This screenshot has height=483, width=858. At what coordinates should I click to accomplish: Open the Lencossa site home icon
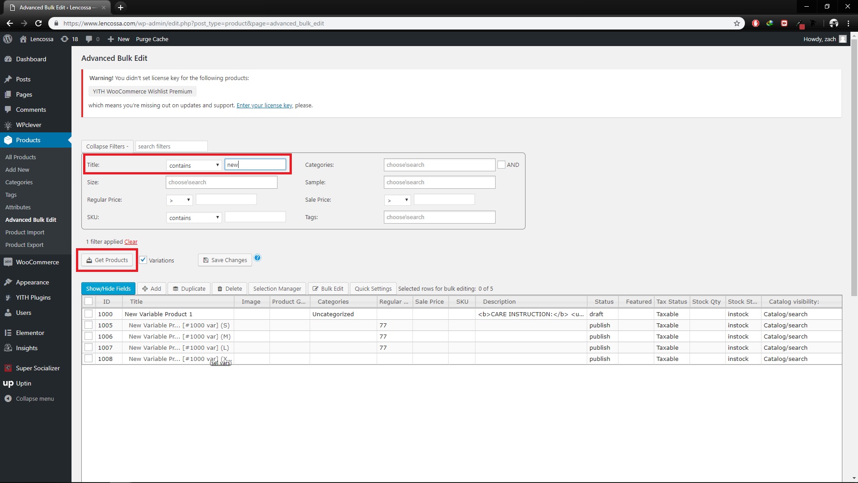point(23,39)
